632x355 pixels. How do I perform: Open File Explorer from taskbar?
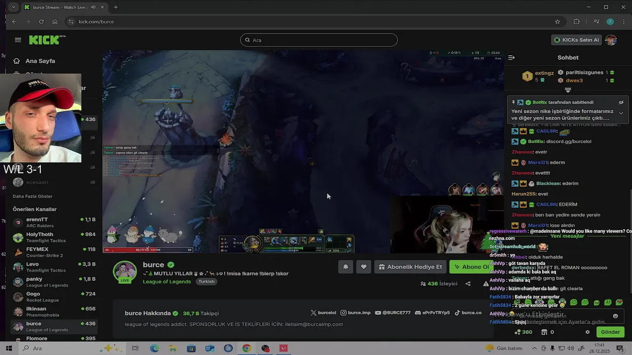point(173,348)
